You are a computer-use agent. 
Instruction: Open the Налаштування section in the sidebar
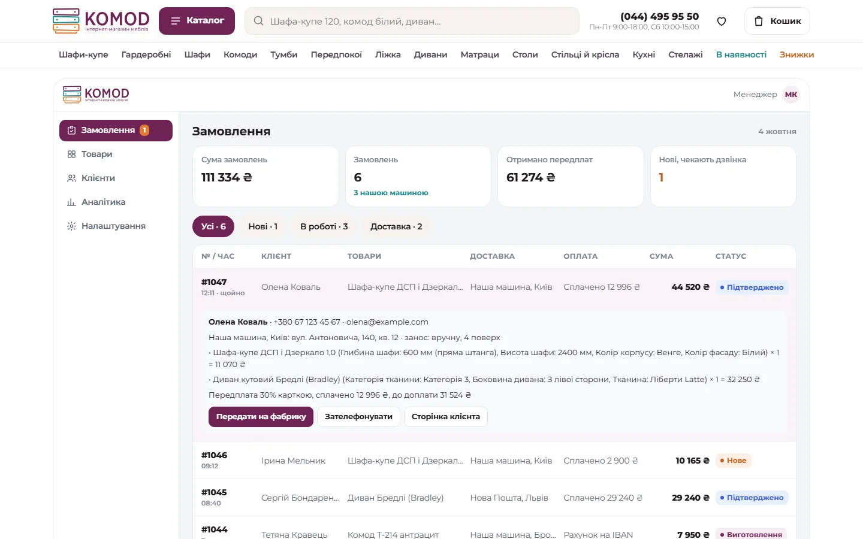click(116, 226)
